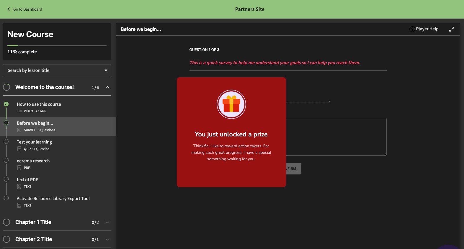The height and width of the screenshot is (249, 464).
Task: Click the quiz icon under Test your learning
Action: [x=19, y=149]
